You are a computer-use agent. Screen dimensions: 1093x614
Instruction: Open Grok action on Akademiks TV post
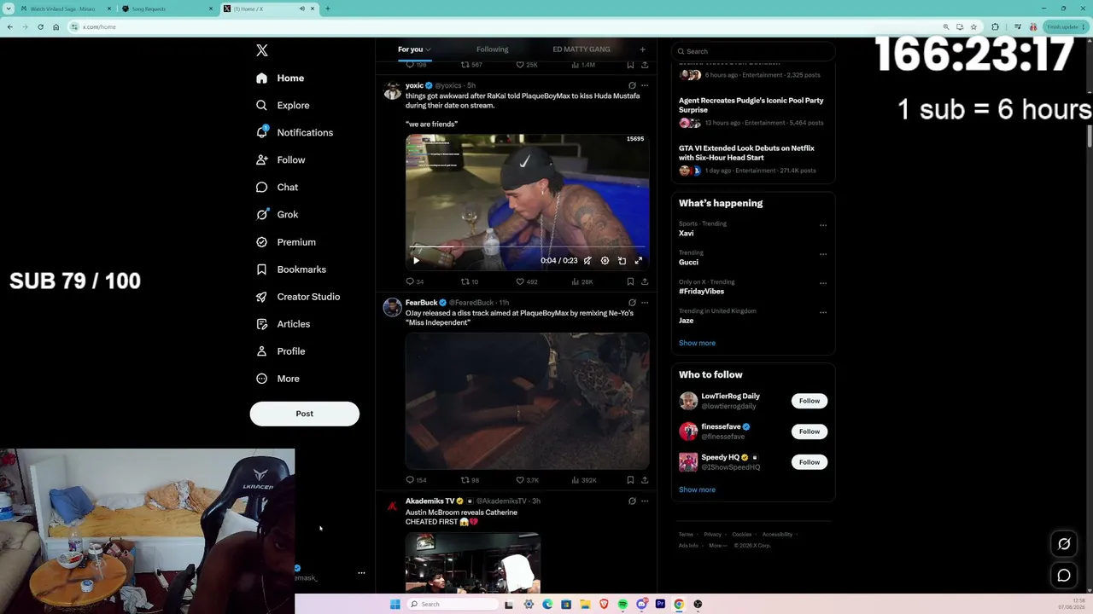click(632, 501)
